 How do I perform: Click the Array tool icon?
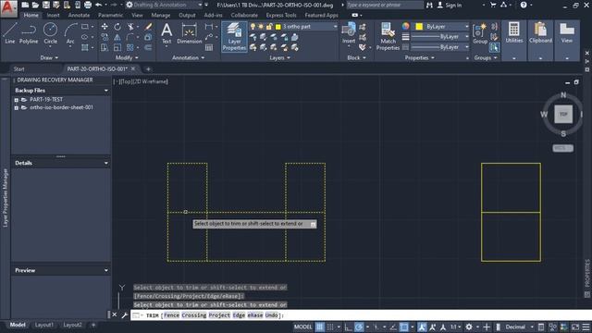[130, 47]
